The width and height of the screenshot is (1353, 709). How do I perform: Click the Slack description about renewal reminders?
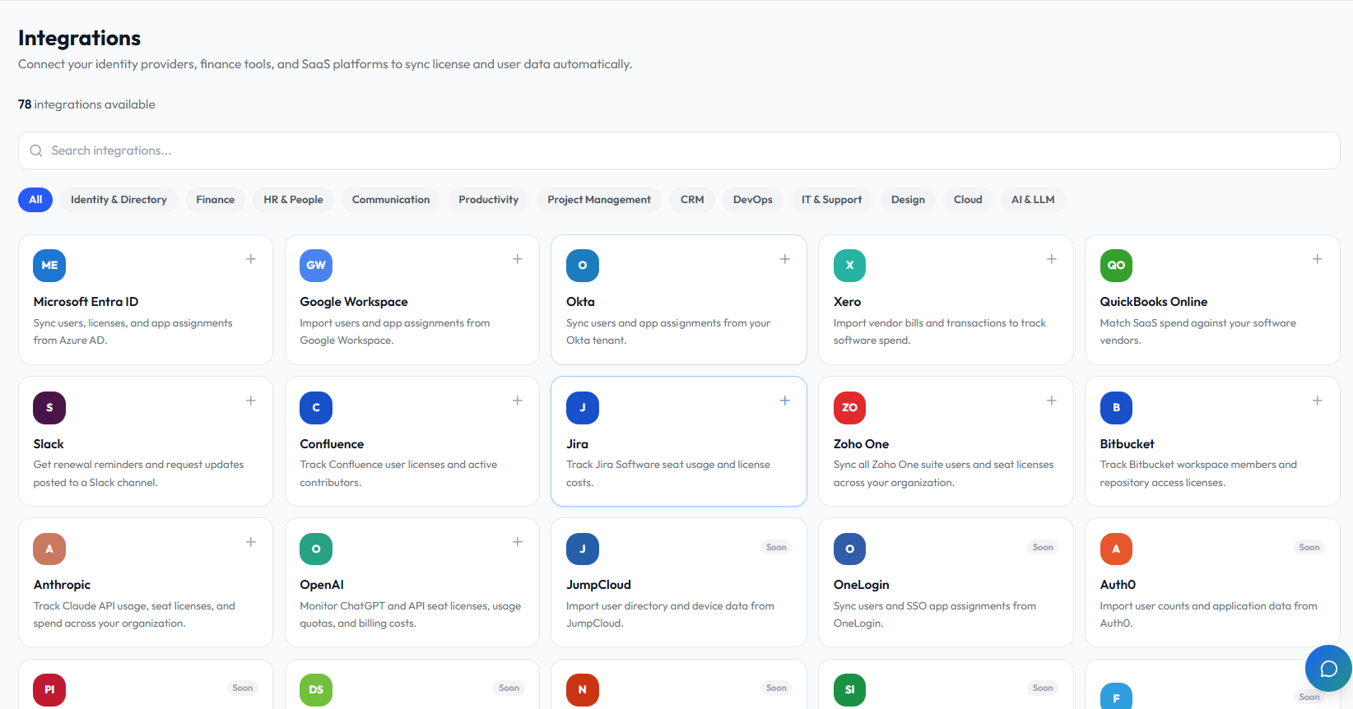pos(138,474)
